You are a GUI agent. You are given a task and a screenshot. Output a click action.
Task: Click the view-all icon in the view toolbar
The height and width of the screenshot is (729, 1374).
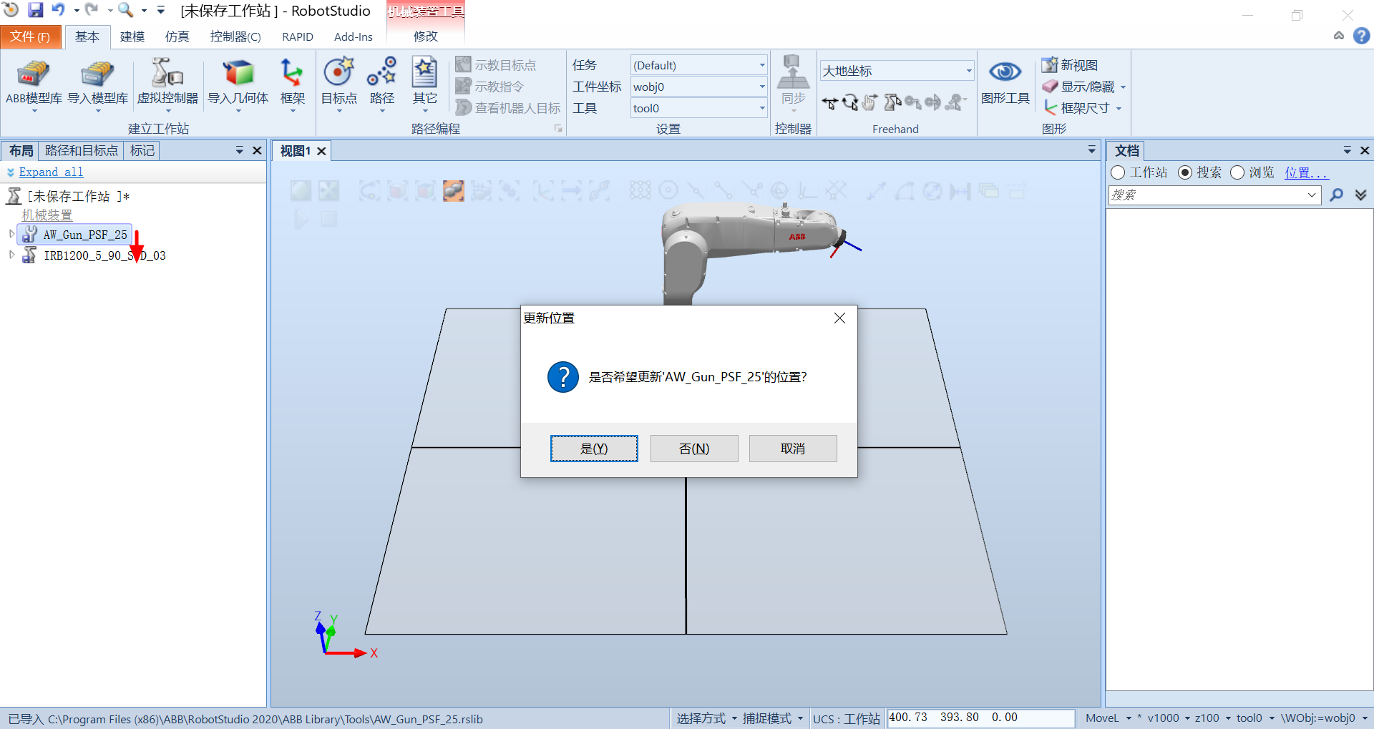pos(301,190)
